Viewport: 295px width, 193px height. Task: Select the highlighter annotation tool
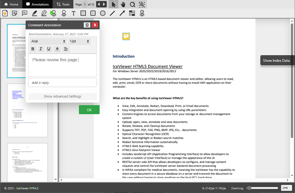[x=34, y=13]
